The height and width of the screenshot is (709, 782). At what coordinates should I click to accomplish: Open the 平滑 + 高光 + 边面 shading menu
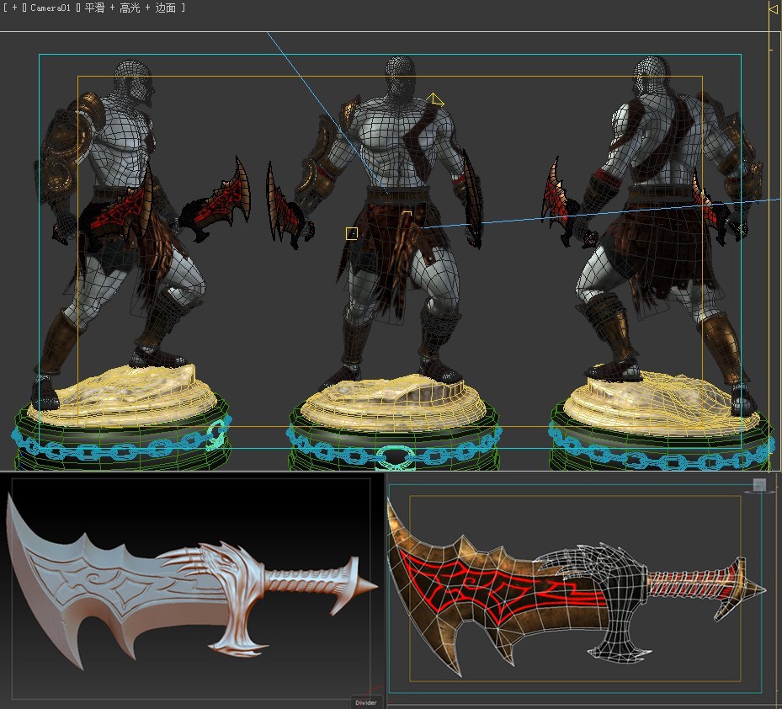130,8
